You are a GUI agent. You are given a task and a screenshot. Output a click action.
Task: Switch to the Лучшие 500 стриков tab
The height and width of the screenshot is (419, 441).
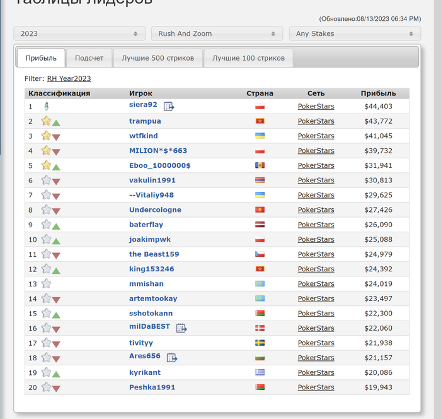[157, 58]
